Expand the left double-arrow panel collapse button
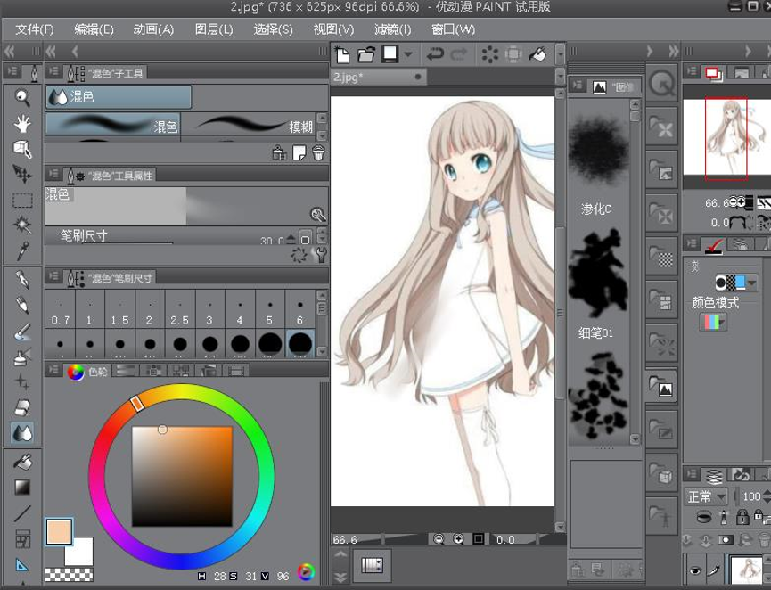Image resolution: width=771 pixels, height=590 pixels. (9, 51)
